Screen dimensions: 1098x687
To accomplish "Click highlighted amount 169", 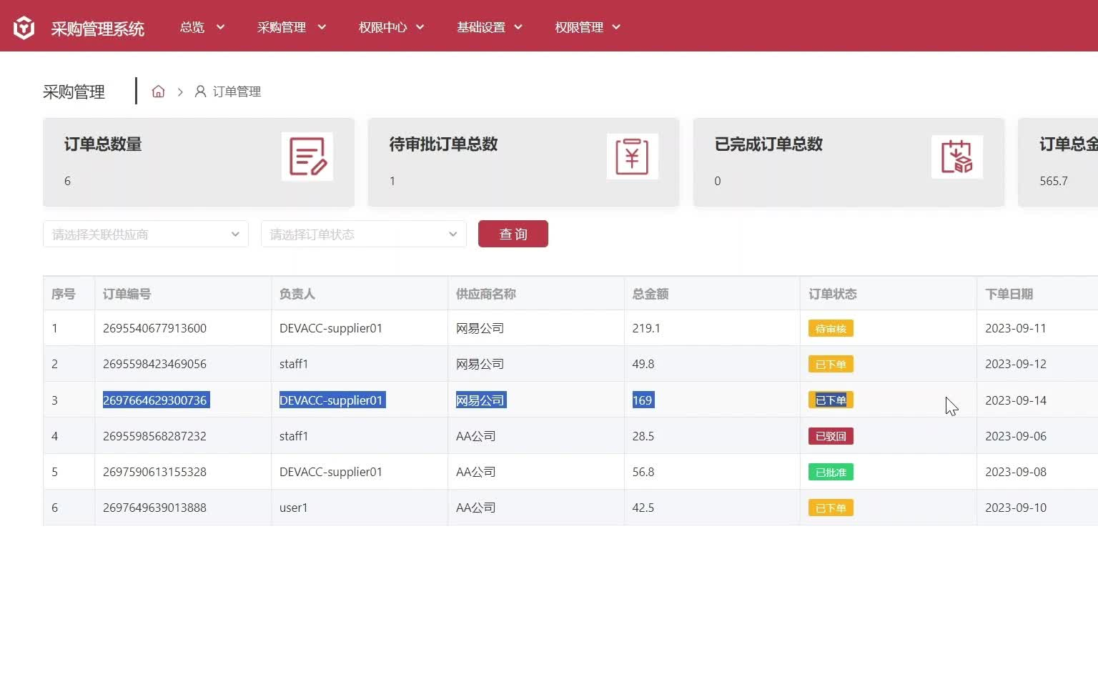I will pyautogui.click(x=643, y=400).
